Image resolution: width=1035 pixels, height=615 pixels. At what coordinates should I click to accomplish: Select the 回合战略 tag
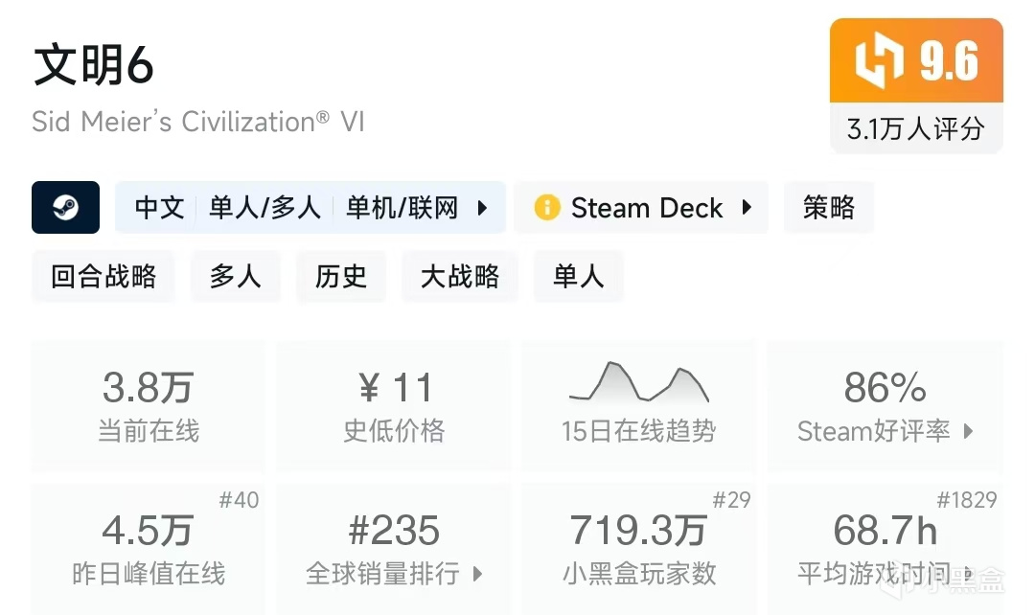[x=103, y=277]
